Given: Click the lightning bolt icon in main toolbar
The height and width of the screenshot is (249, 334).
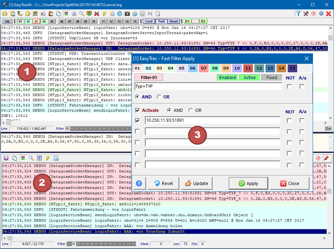Looking at the screenshot, I should pos(104,14).
